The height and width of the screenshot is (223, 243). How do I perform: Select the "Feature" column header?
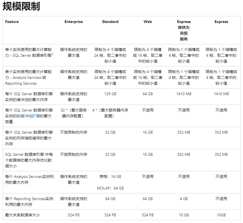(x=12, y=22)
